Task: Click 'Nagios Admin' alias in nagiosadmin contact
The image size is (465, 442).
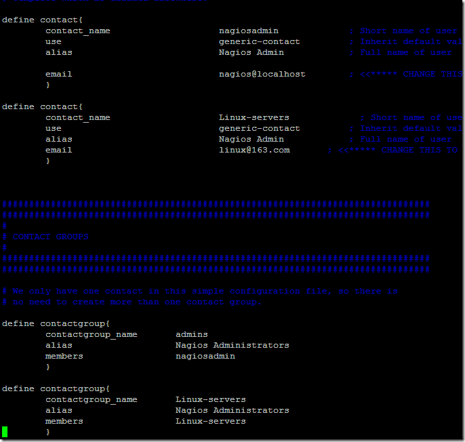Action: [251, 52]
